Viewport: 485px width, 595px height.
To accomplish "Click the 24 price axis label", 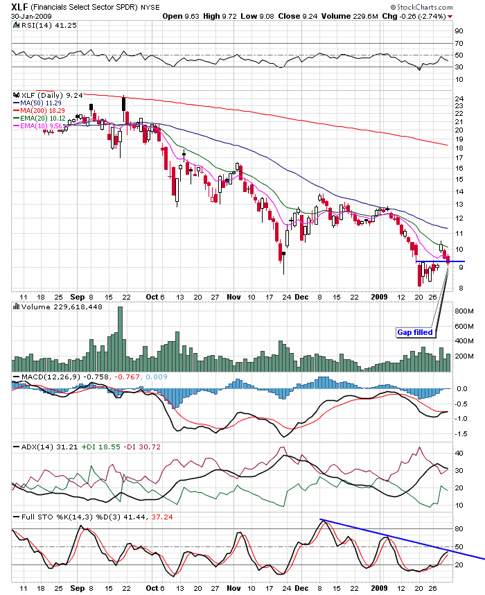I will click(x=459, y=99).
